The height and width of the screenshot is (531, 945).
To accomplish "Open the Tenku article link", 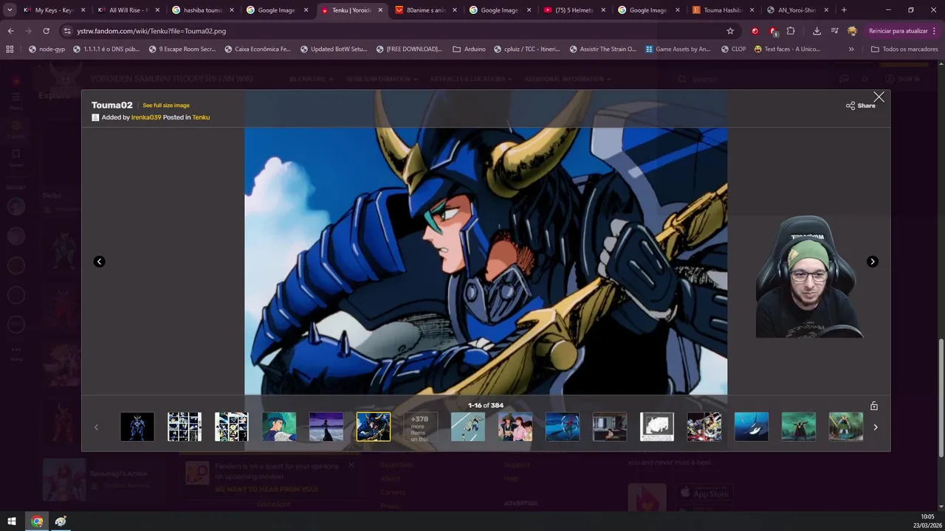I will pyautogui.click(x=201, y=117).
